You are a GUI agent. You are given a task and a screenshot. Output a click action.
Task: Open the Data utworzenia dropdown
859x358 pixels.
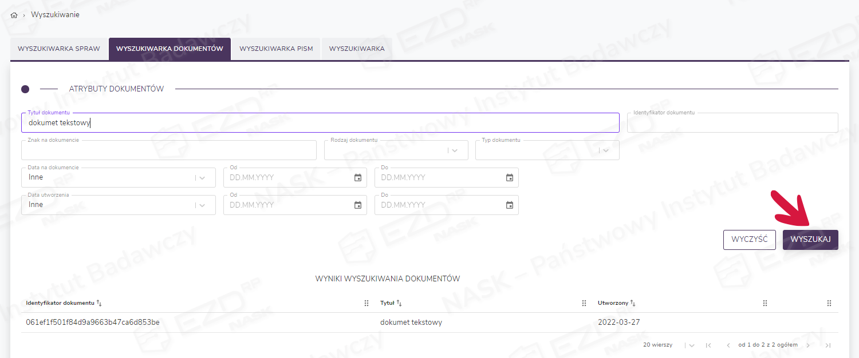click(202, 205)
